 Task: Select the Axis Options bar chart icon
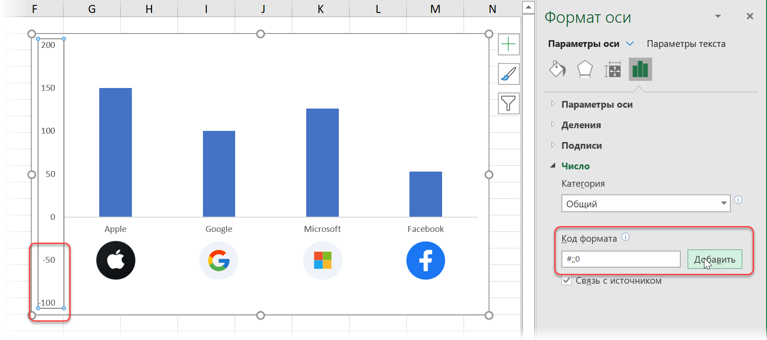click(640, 69)
